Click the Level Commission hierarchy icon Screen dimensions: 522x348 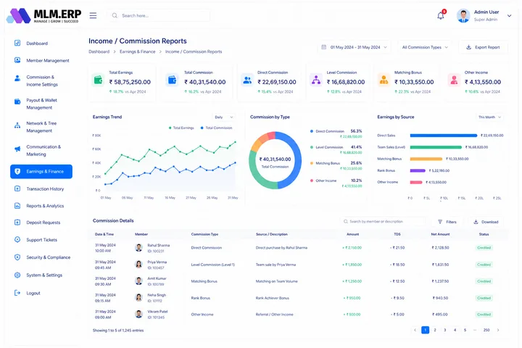pos(316,80)
